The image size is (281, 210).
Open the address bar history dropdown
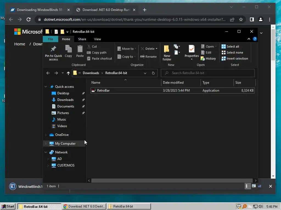(x=145, y=73)
